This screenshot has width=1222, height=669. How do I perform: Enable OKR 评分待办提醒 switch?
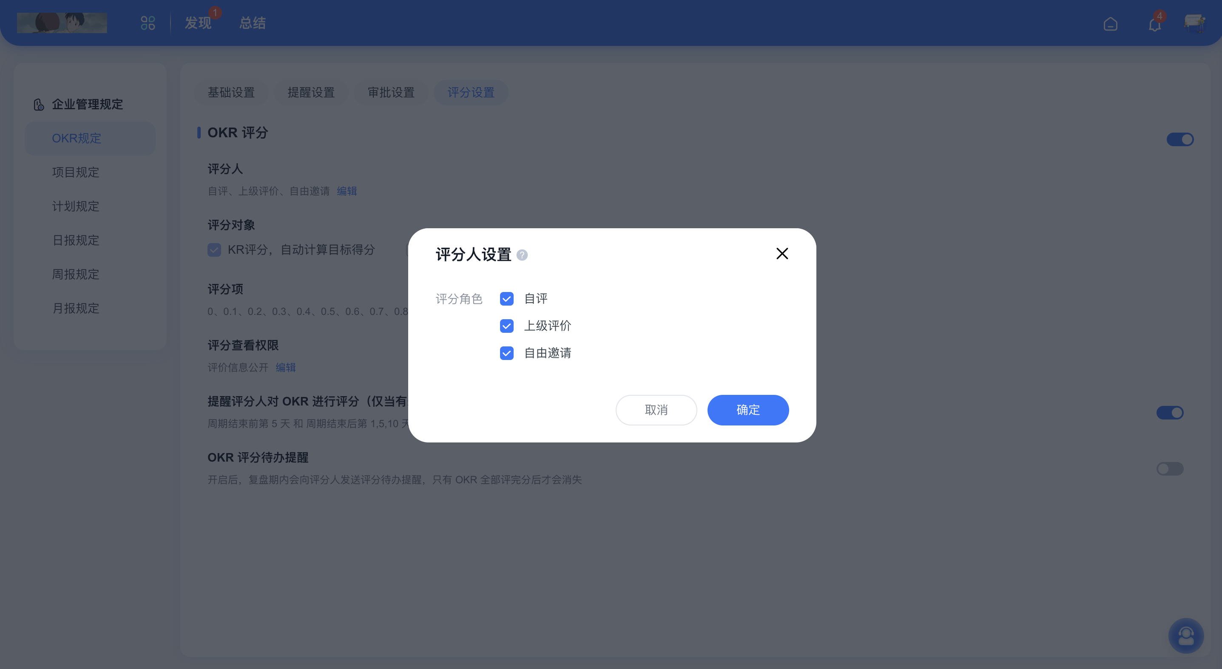[1170, 469]
